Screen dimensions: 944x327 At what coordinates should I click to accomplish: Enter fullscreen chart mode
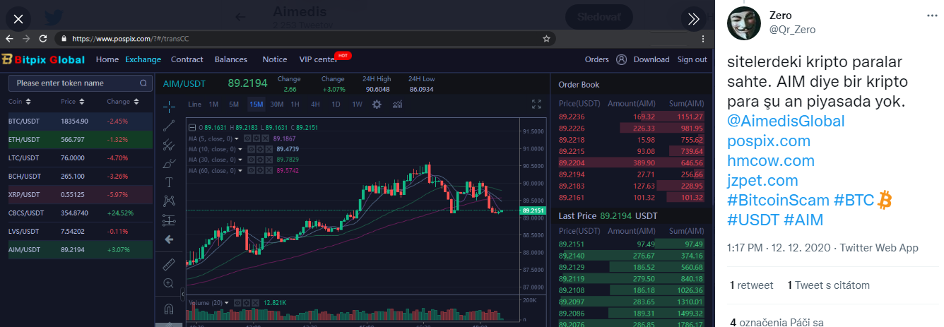[536, 104]
